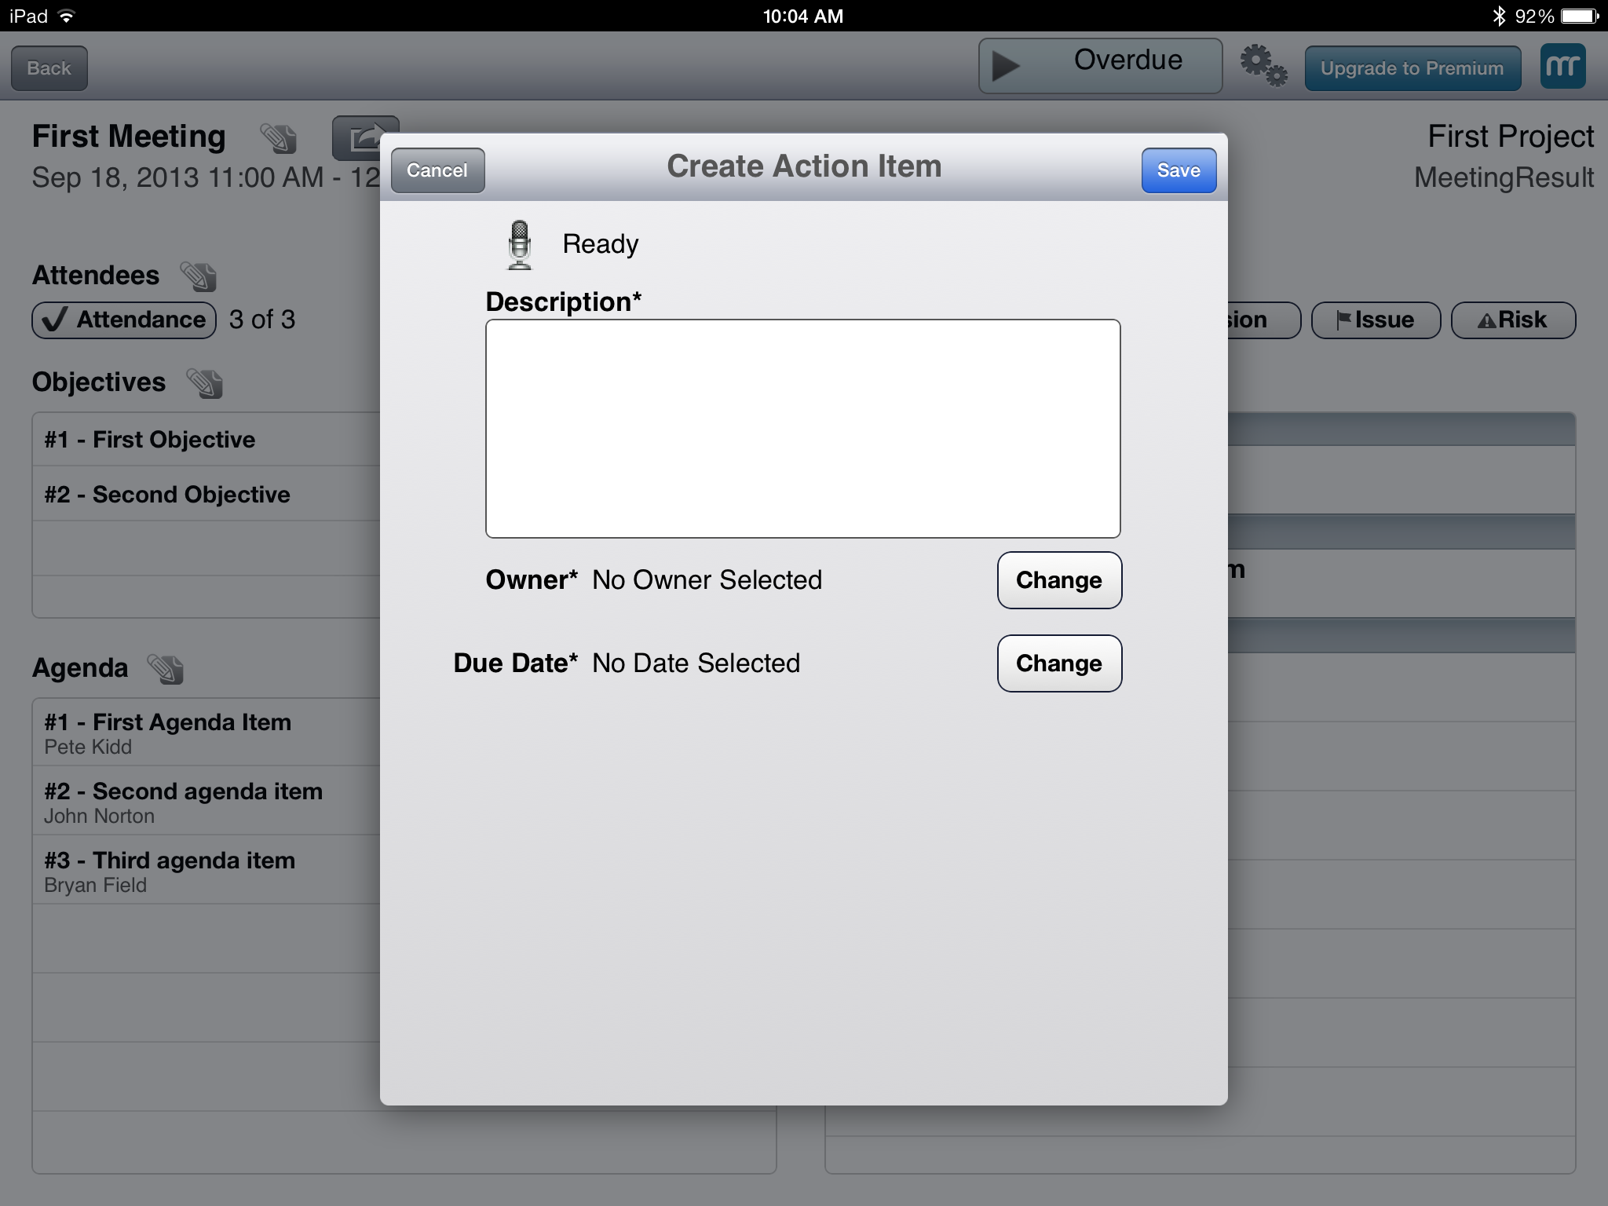Change the action item owner
The width and height of the screenshot is (1608, 1206).
point(1058,580)
